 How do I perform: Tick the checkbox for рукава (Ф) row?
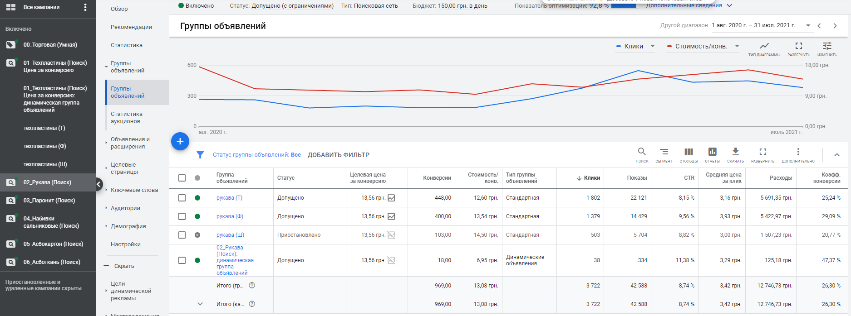coord(182,216)
